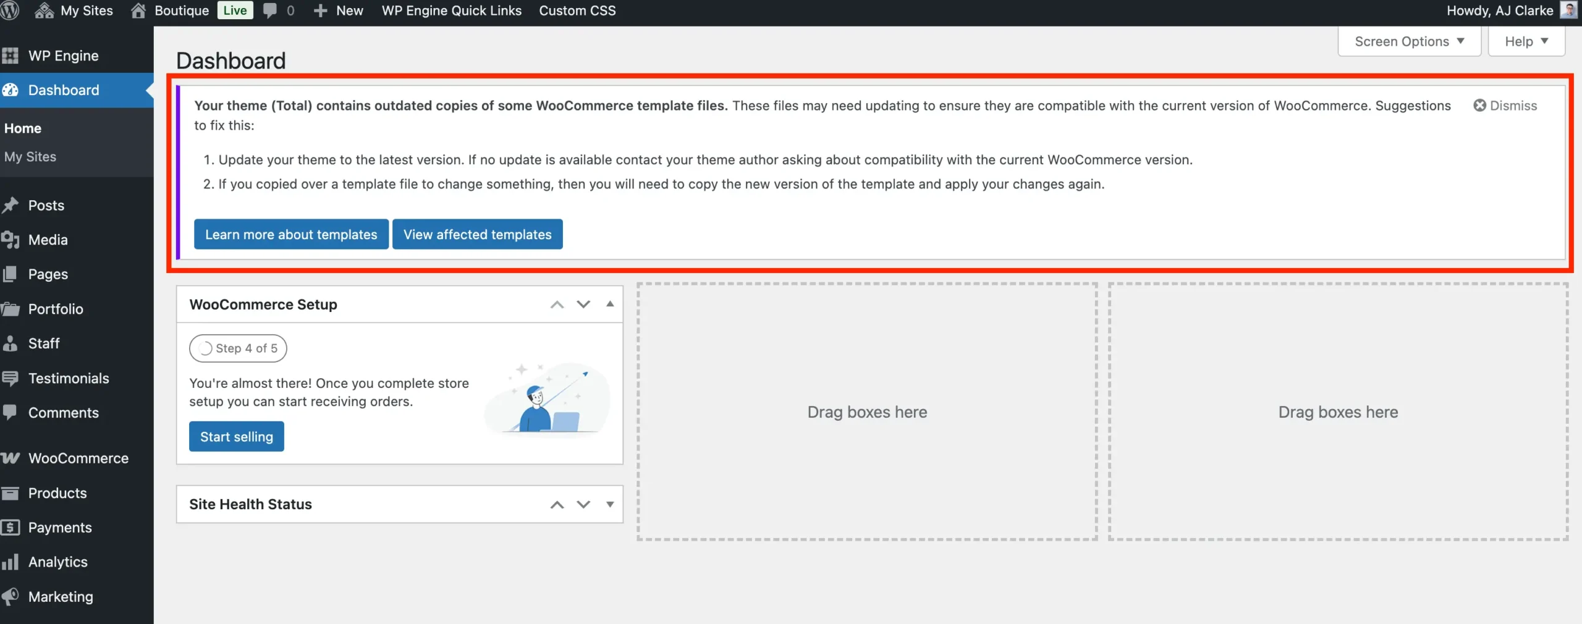Move WooCommerce Setup box down
The height and width of the screenshot is (624, 1582).
tap(583, 304)
